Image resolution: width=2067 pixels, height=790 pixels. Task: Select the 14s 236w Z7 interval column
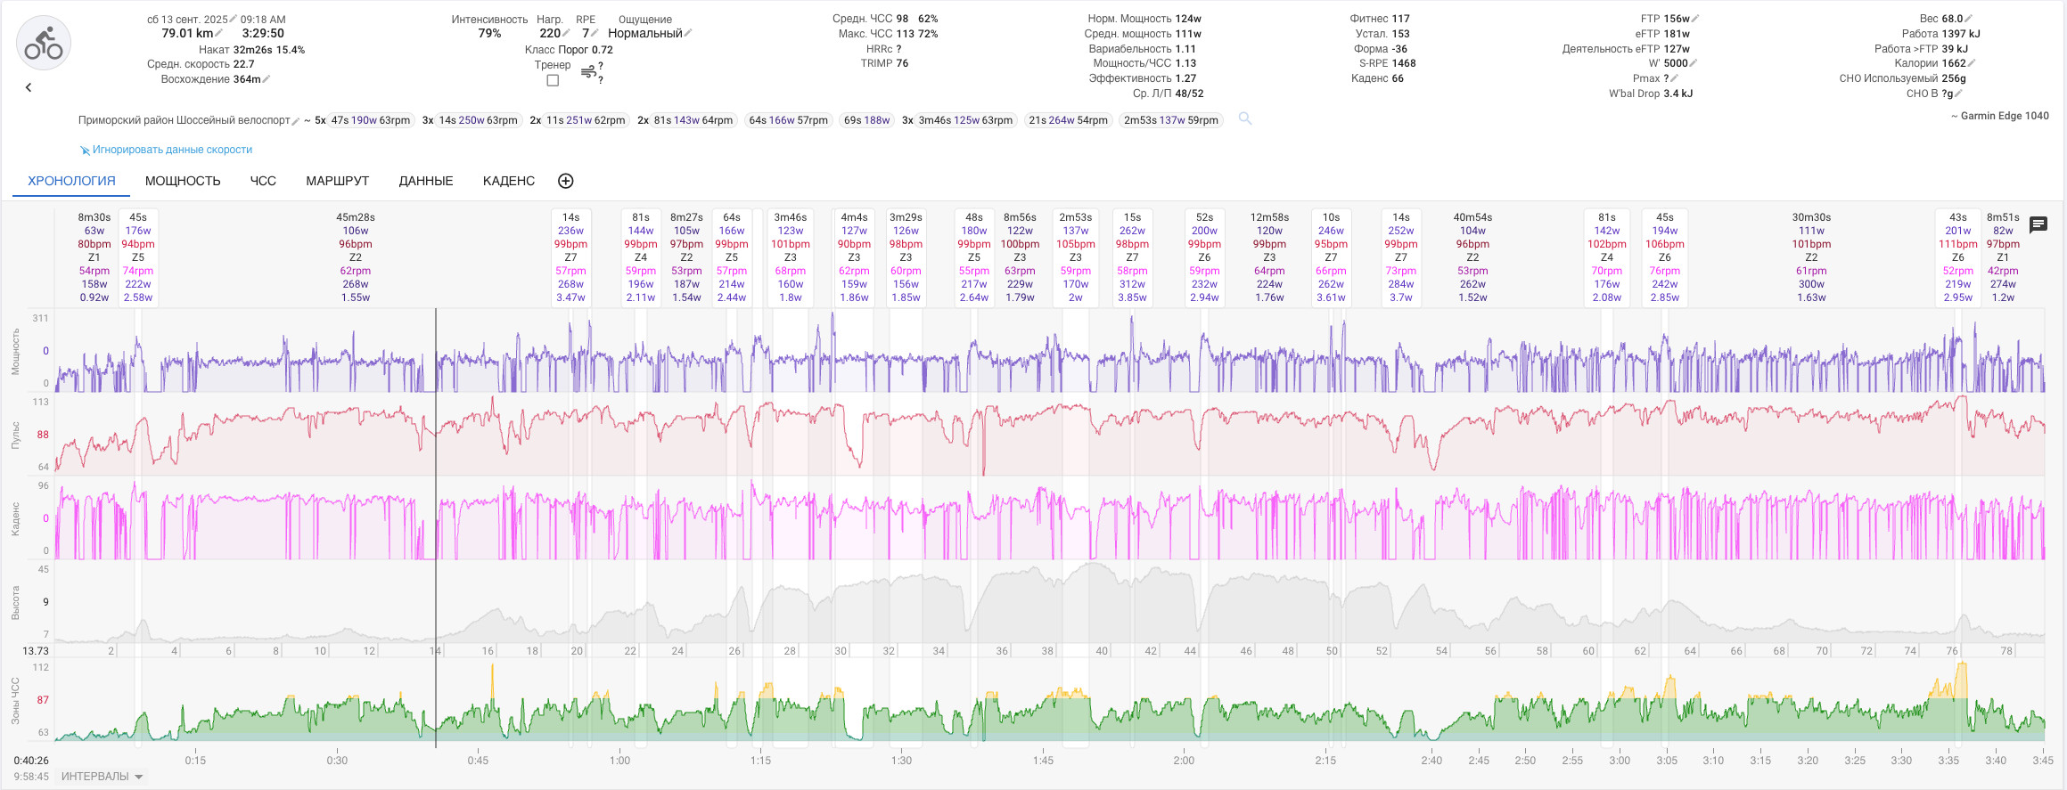point(570,257)
